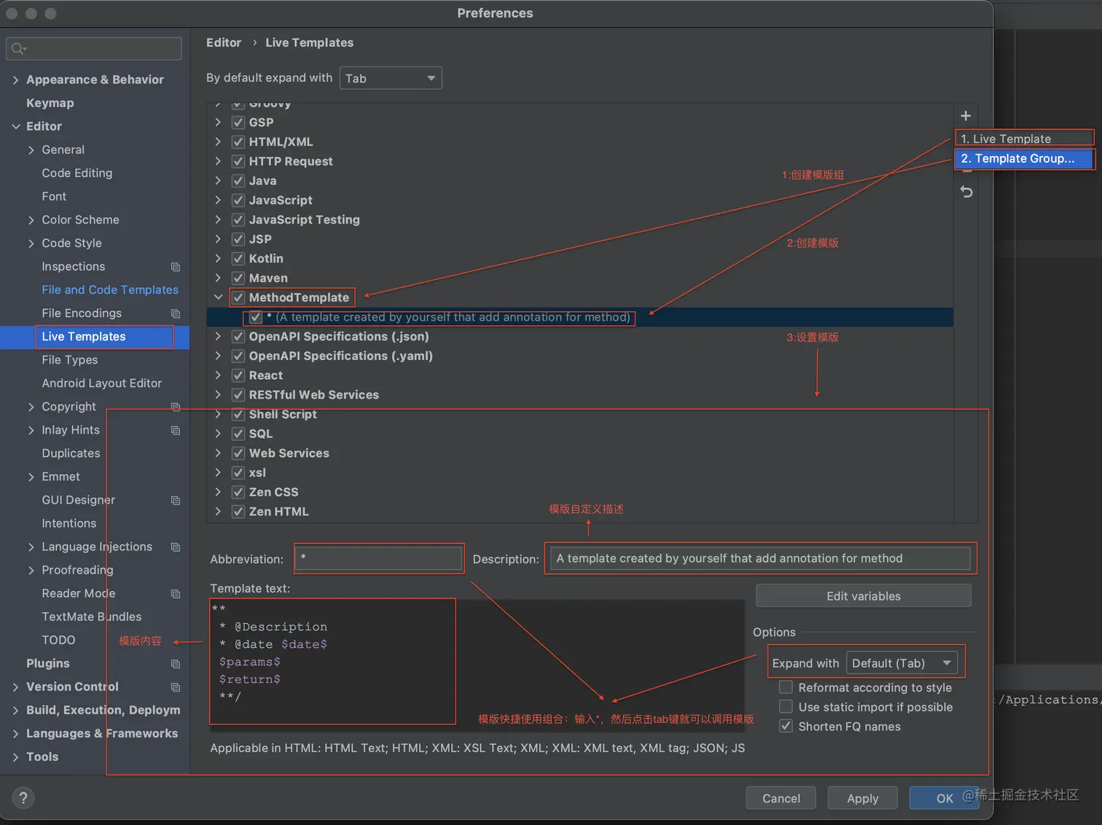This screenshot has width=1102, height=825.
Task: Select OpenAPI Specifications (.yaml) group
Action: 340,356
